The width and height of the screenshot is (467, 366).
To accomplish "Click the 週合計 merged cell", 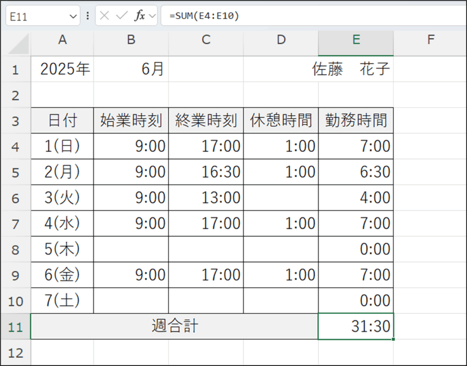I will click(x=174, y=326).
